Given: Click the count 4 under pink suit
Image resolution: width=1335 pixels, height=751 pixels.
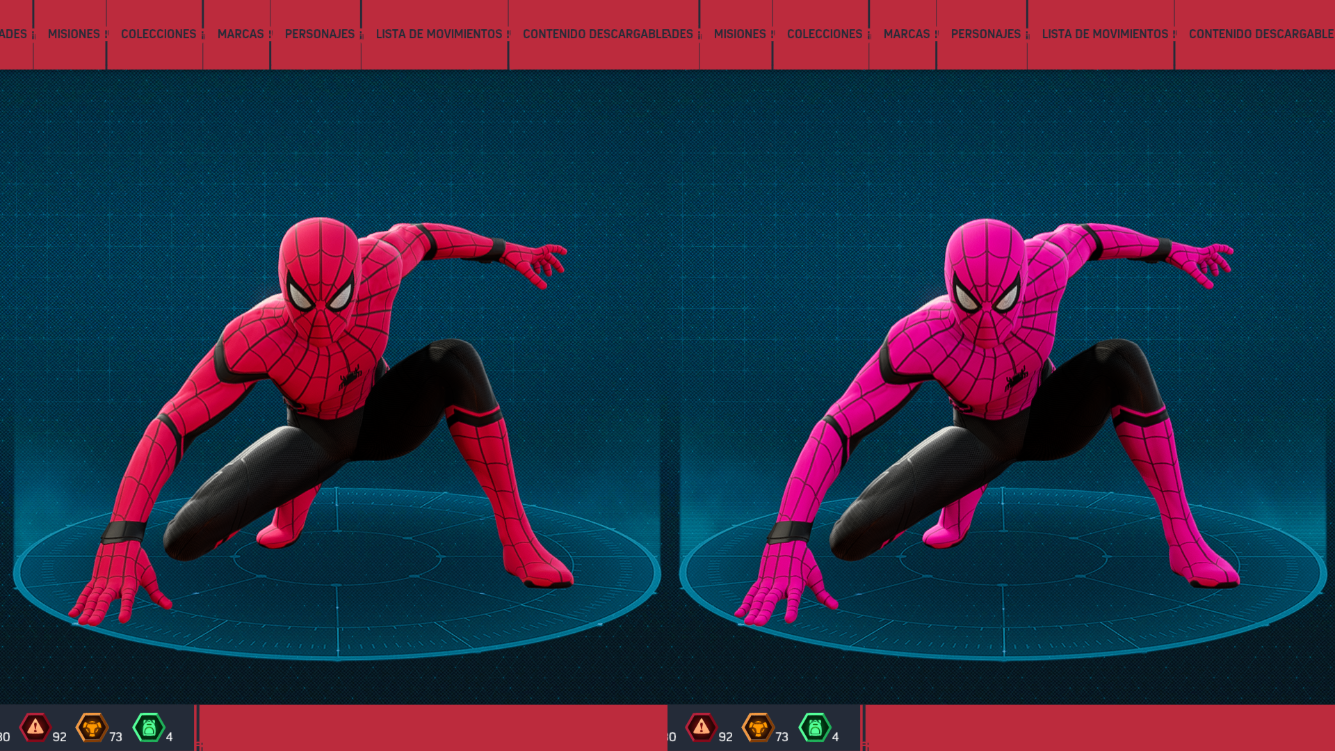Looking at the screenshot, I should coord(835,736).
